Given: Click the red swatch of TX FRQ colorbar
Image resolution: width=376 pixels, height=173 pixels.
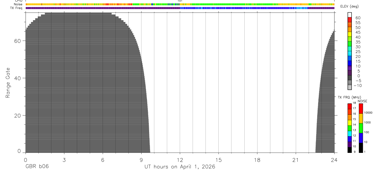Looking at the screenshot, I should pos(350,106).
